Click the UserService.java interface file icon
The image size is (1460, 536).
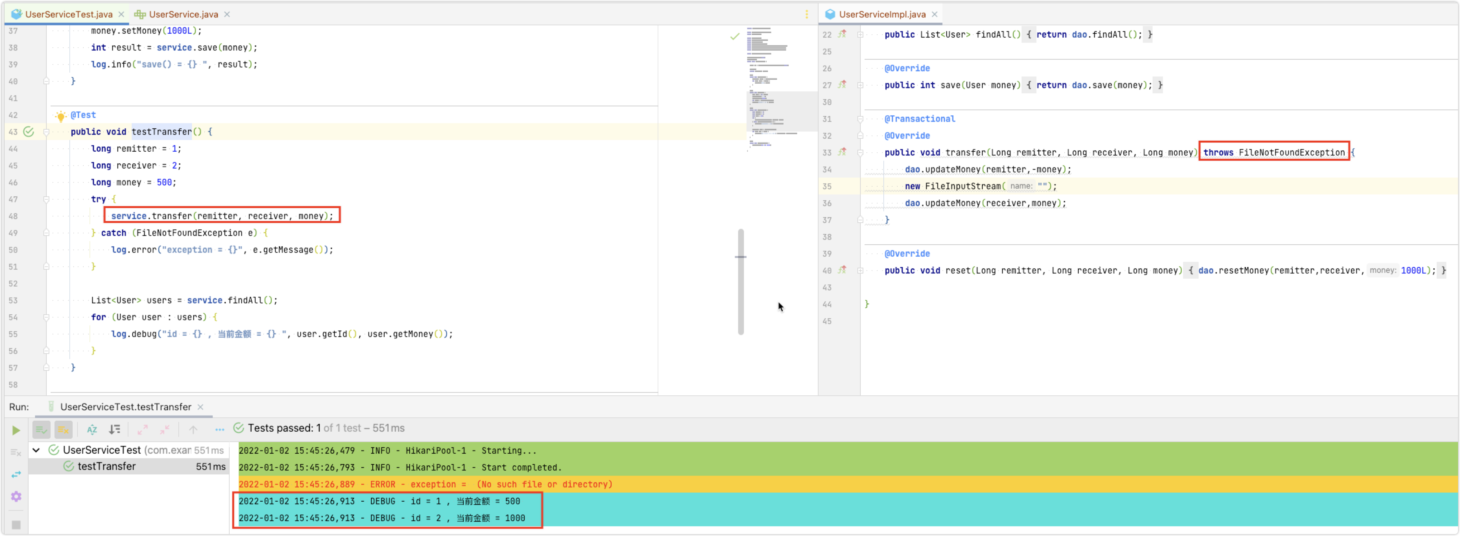140,14
